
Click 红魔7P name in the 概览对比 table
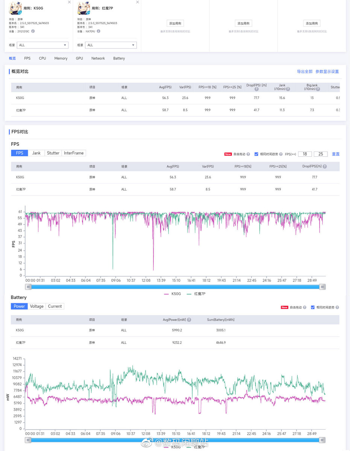21,110
